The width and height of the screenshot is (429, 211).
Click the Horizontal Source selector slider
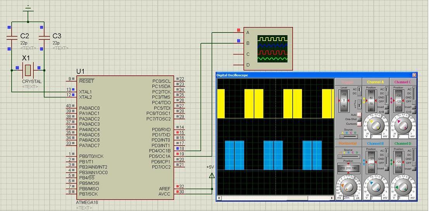[348, 157]
